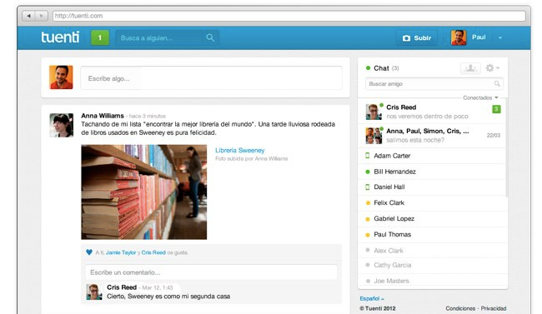Viewport: 542px width, 314px height.
Task: Open the Condiciones footer link
Action: [460, 308]
